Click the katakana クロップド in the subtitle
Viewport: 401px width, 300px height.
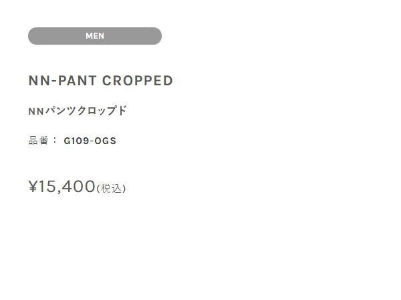click(x=100, y=111)
